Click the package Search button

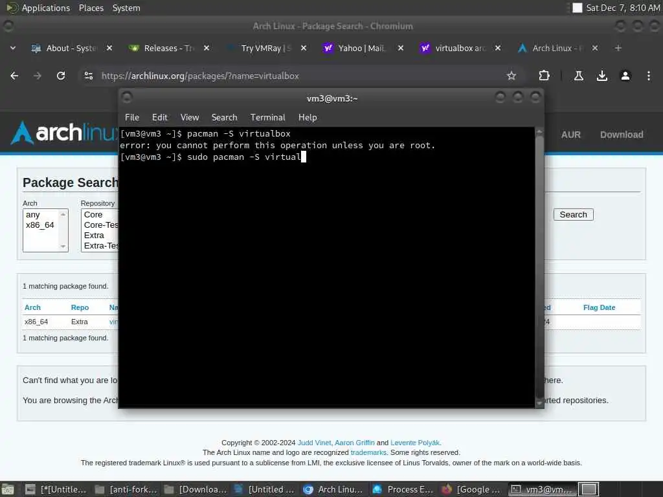coord(574,215)
